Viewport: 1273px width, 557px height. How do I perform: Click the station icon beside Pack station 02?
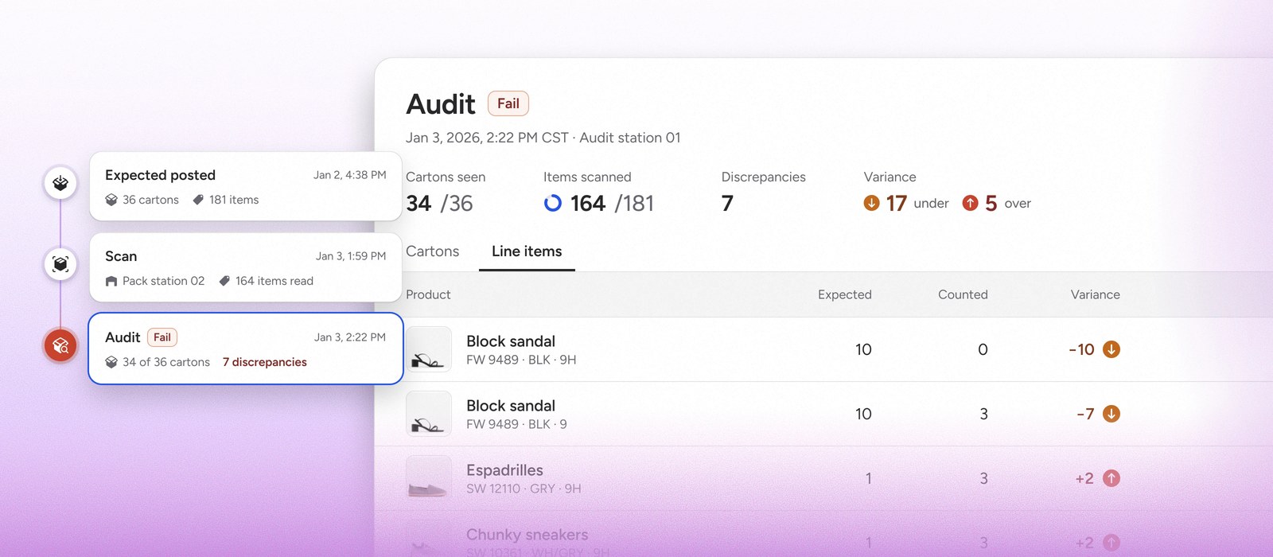(111, 281)
